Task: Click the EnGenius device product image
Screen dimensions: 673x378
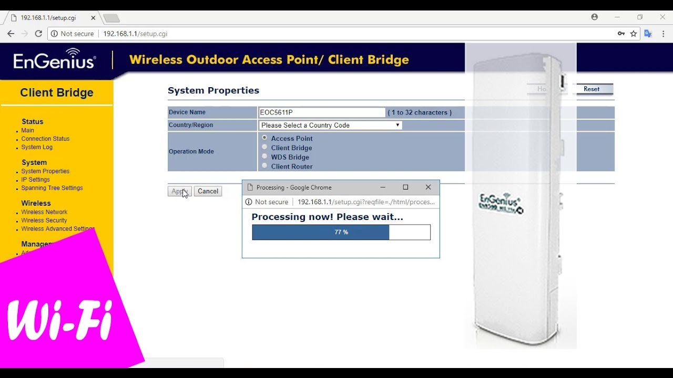Action: (521, 195)
